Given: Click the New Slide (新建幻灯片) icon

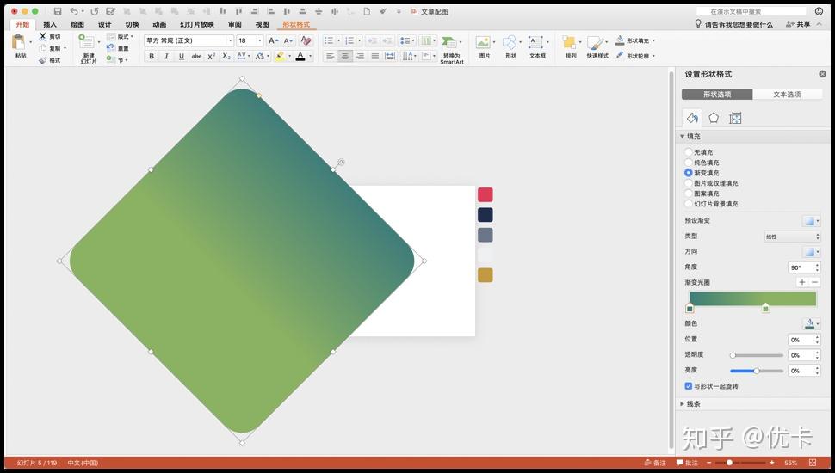Looking at the screenshot, I should pyautogui.click(x=87, y=41).
